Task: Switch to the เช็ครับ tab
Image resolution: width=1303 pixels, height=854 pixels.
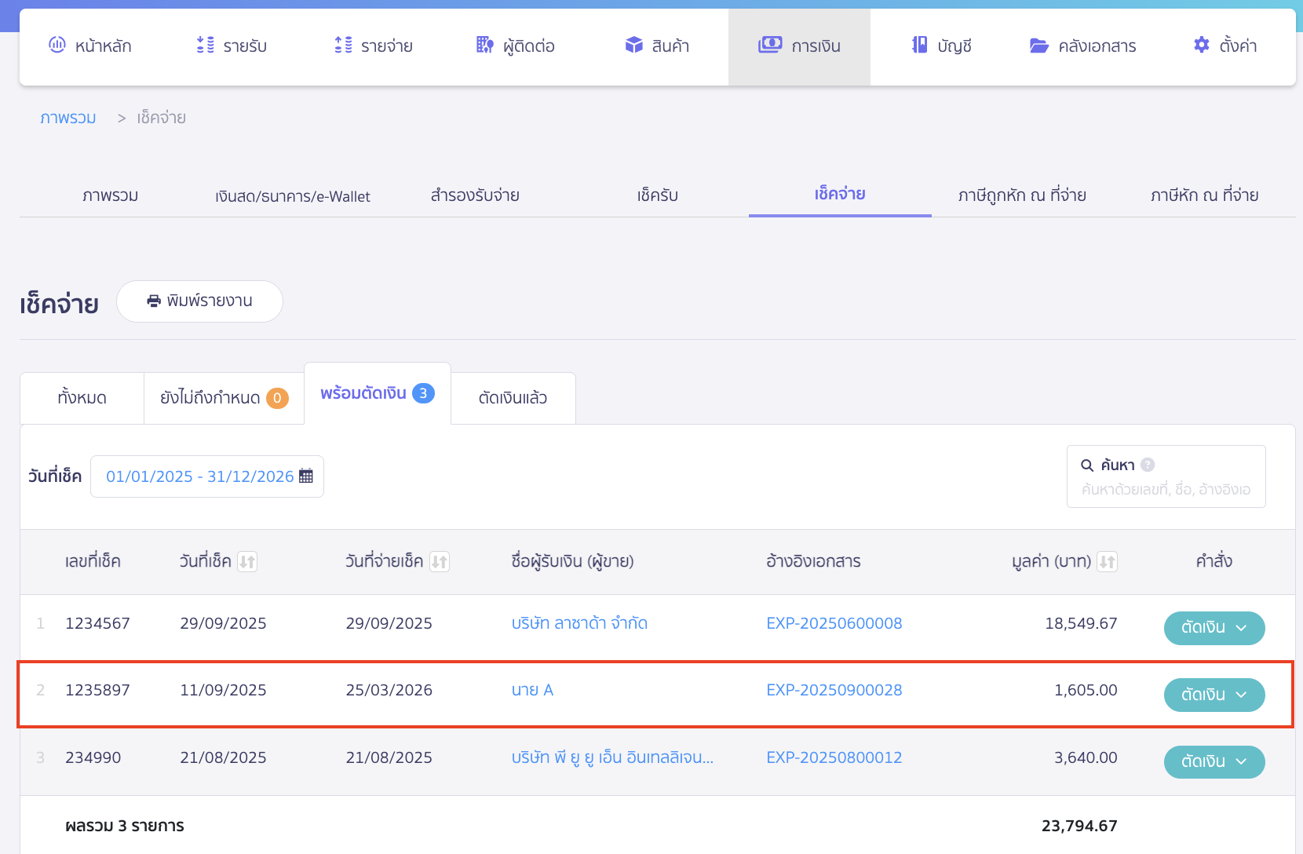Action: [657, 195]
